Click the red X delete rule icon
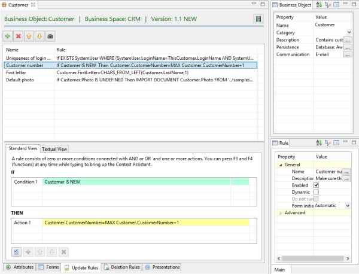Image resolution: width=359 pixels, height=274 pixels. [x=19, y=36]
